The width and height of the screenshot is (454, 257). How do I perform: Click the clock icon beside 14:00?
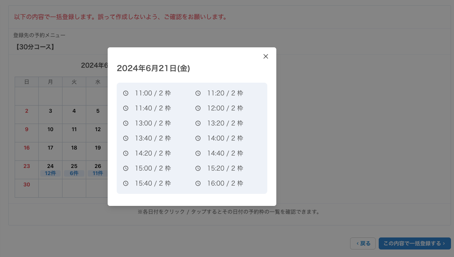(x=198, y=138)
